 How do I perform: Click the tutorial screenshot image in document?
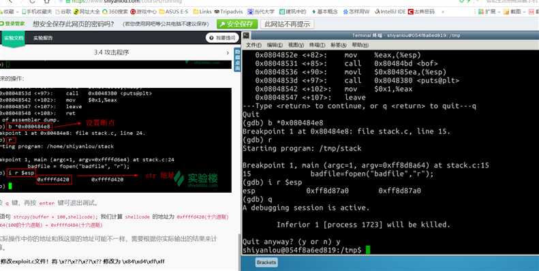(116, 140)
